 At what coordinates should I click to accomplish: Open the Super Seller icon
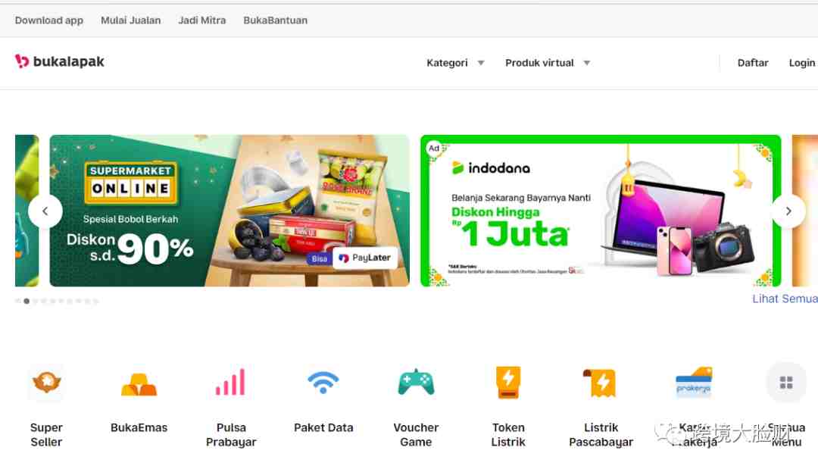click(46, 383)
